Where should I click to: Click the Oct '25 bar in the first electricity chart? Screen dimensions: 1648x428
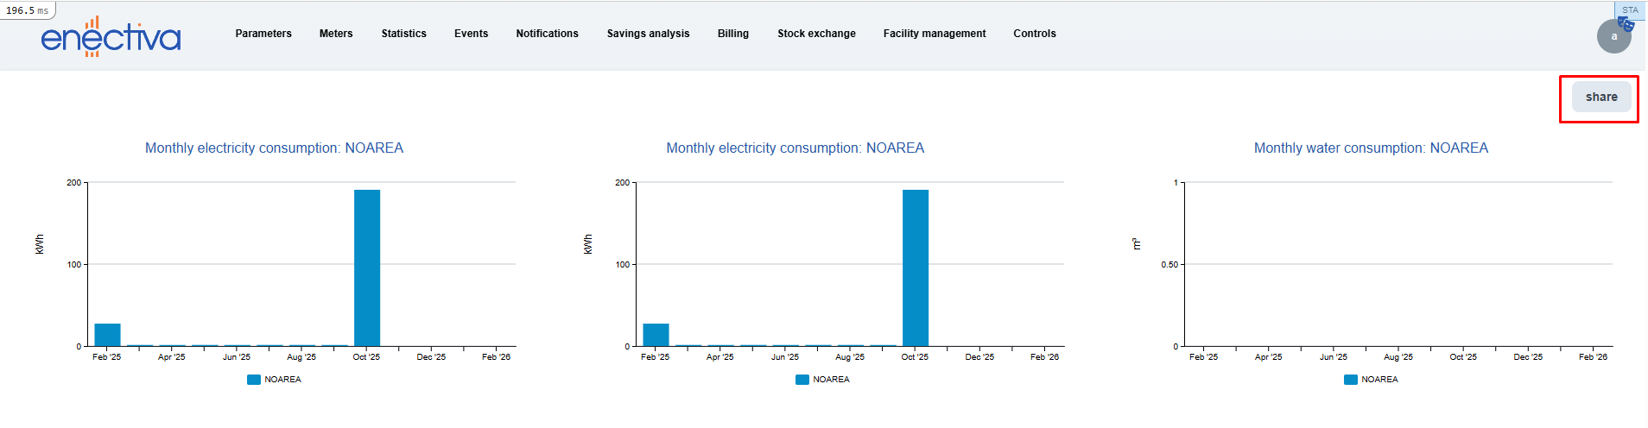(x=367, y=267)
